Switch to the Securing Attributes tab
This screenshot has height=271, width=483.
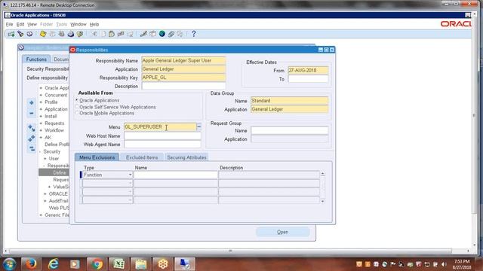click(x=186, y=157)
